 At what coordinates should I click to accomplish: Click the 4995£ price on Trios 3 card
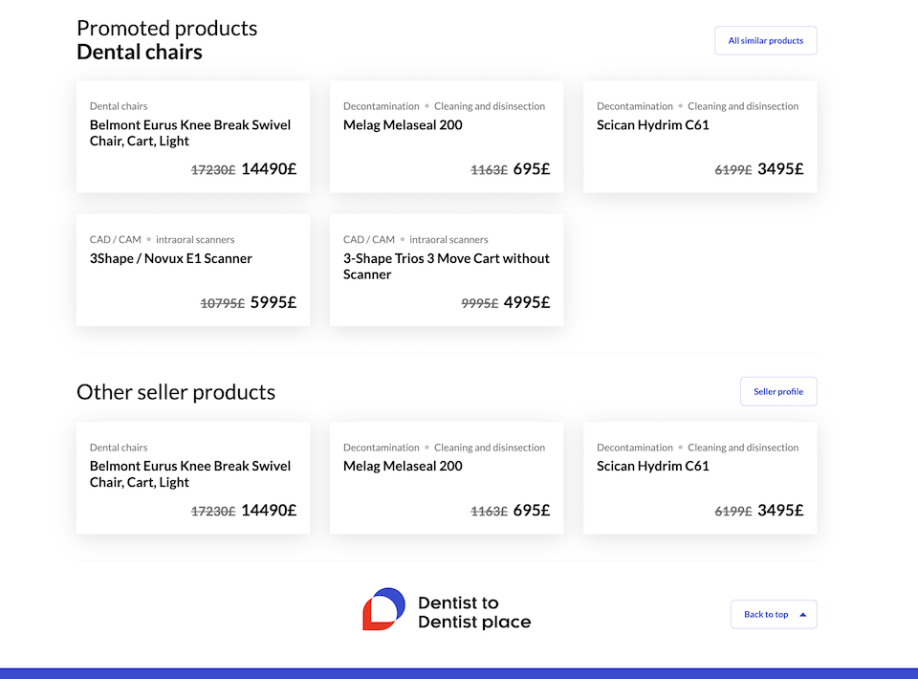527,303
